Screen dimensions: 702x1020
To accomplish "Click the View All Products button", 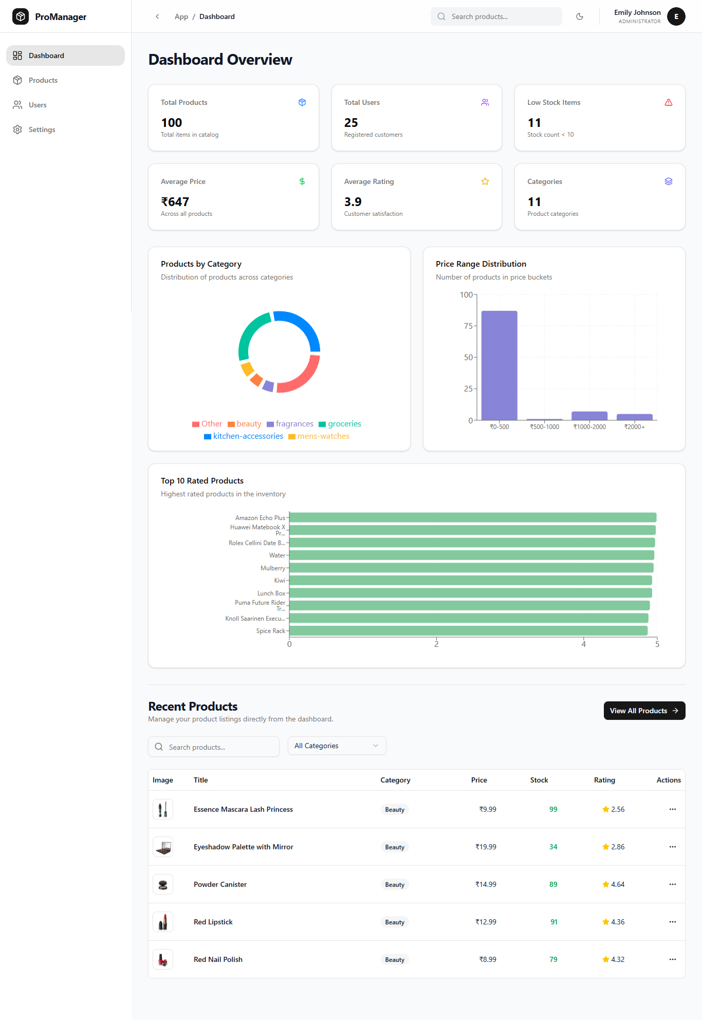I will (x=644, y=711).
